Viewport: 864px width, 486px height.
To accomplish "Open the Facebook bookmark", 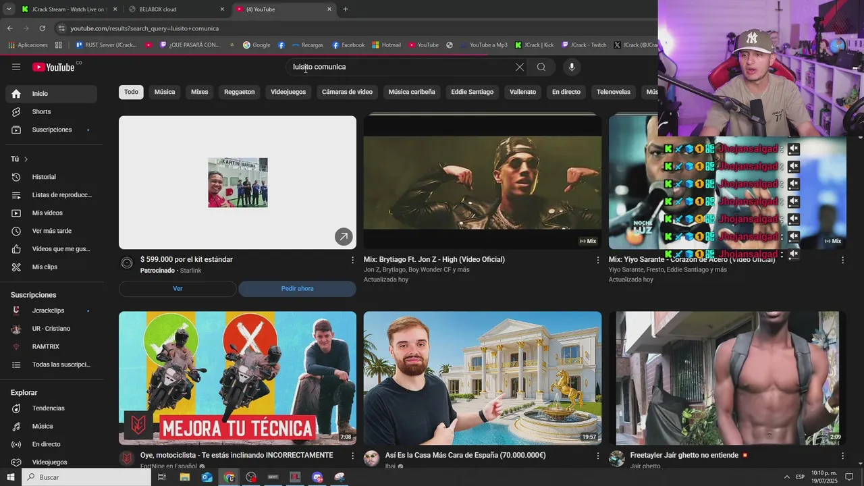I will pos(348,45).
